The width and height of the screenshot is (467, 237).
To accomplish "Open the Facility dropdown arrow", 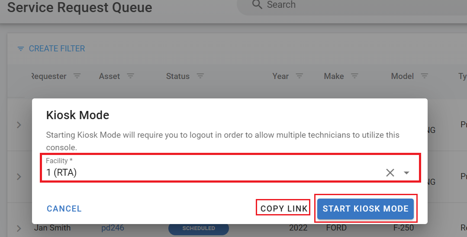I will (406, 173).
